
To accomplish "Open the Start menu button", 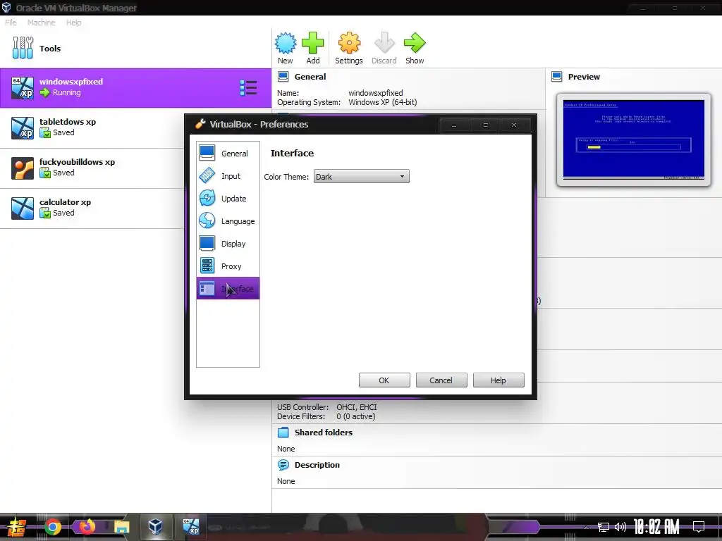I will pyautogui.click(x=16, y=527).
